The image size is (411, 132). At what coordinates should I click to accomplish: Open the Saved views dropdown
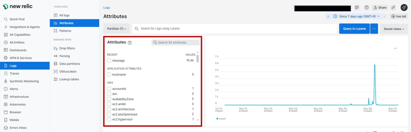click(394, 29)
